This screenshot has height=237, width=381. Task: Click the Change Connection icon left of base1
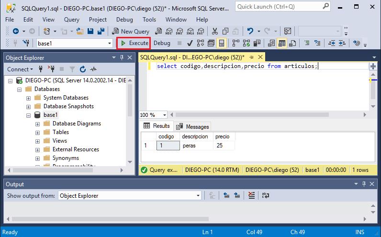26,43
